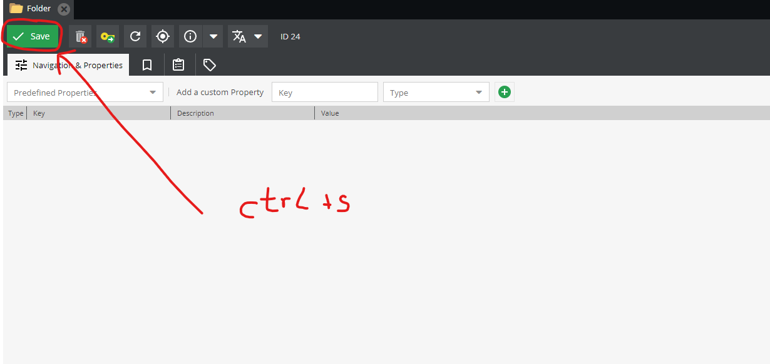Click the delete item trash icon
770x364 pixels.
80,36
